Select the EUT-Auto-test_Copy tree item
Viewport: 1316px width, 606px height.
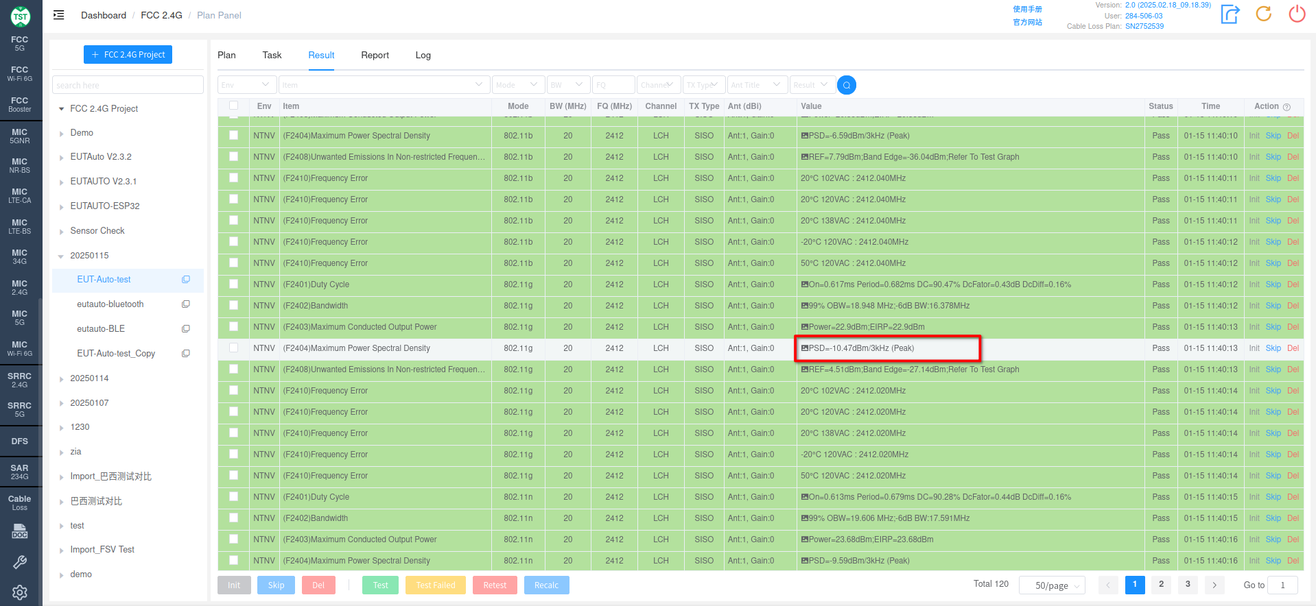116,354
